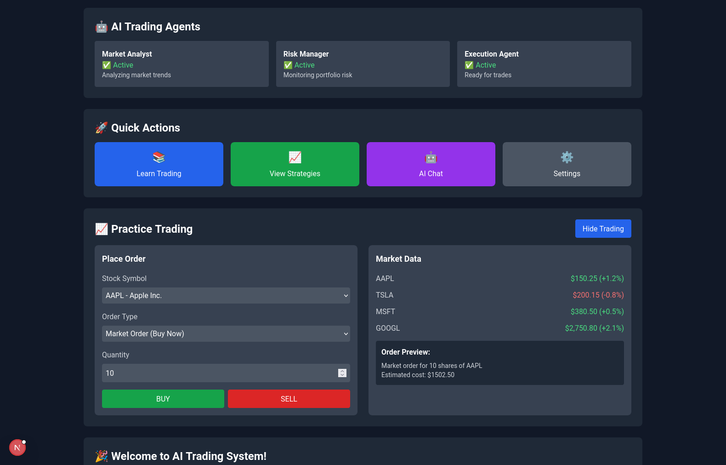The width and height of the screenshot is (726, 465).
Task: Open the Stock Symbol dropdown
Action: [x=226, y=296]
